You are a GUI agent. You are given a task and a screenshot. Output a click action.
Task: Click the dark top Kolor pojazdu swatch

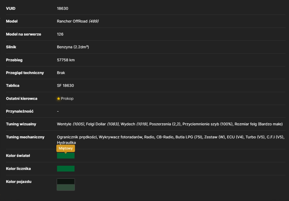(66, 181)
